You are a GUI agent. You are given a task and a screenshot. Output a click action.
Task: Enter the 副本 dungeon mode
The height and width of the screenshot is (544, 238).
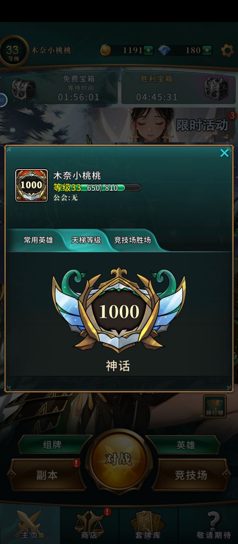47,475
